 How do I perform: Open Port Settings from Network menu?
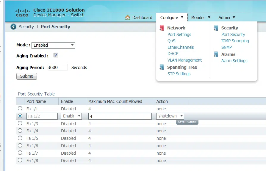click(x=179, y=34)
